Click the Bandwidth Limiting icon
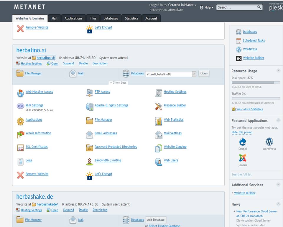283x227 pixels. coord(90,162)
